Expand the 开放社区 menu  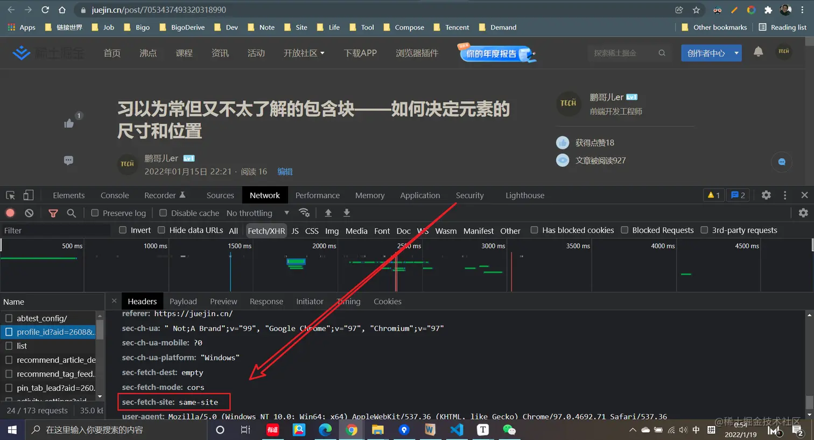pyautogui.click(x=304, y=53)
